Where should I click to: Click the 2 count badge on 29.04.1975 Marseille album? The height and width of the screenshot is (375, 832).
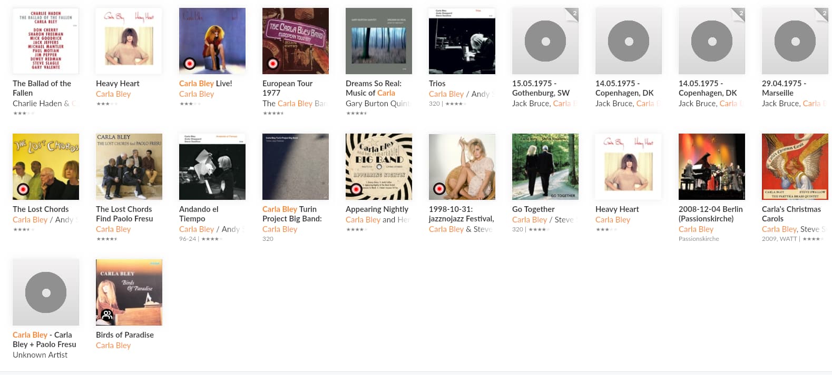[823, 14]
